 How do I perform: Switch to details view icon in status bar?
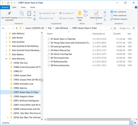click(131, 123)
